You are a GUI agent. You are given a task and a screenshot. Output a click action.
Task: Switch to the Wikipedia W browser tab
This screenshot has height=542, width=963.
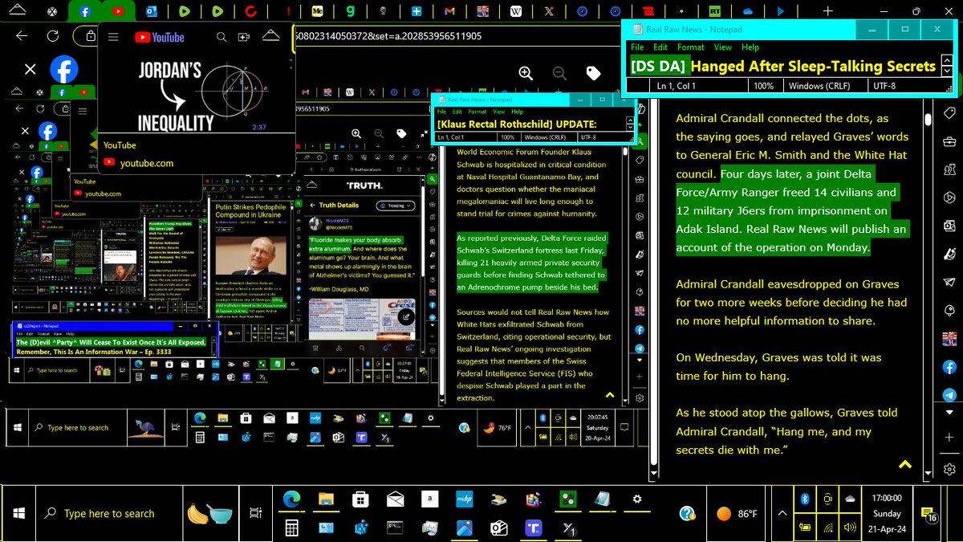click(x=516, y=12)
